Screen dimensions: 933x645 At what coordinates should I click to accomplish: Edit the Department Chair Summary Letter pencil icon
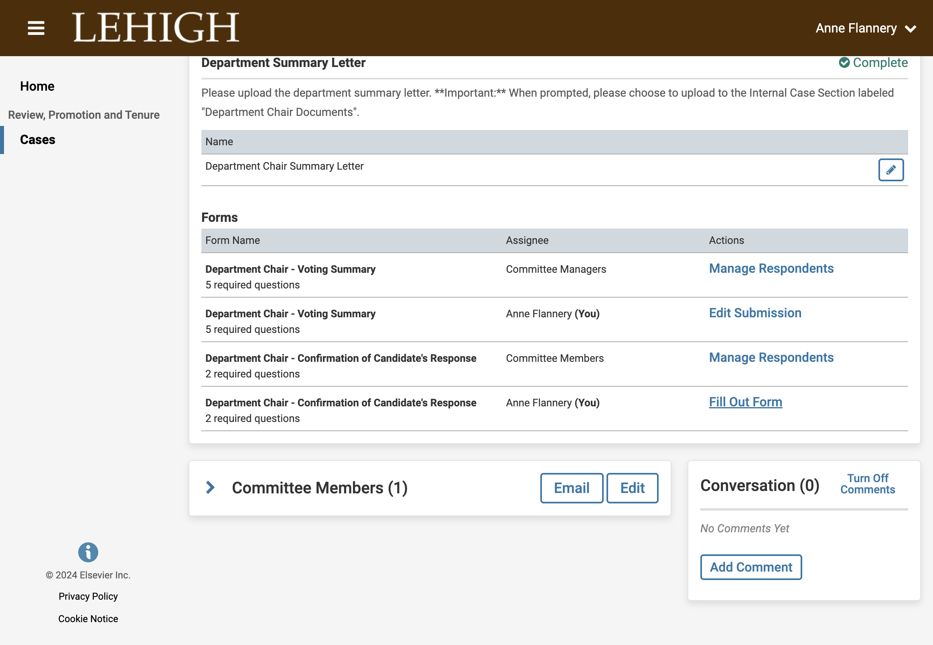point(890,170)
